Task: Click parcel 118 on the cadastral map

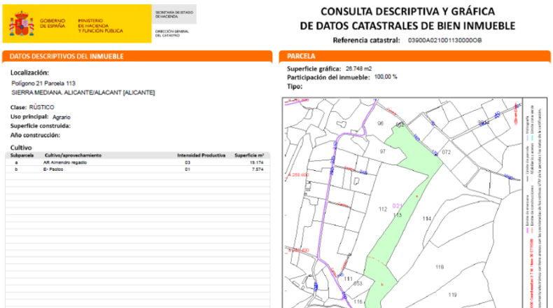Action: coord(440,267)
